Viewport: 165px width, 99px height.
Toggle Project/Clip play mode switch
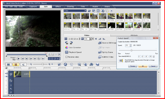tap(14, 60)
